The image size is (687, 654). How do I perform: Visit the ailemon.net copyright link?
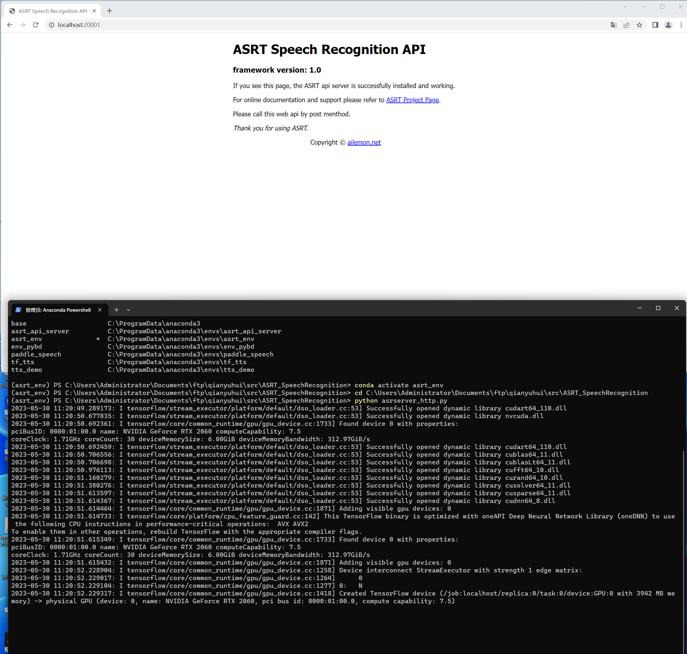pyautogui.click(x=364, y=142)
